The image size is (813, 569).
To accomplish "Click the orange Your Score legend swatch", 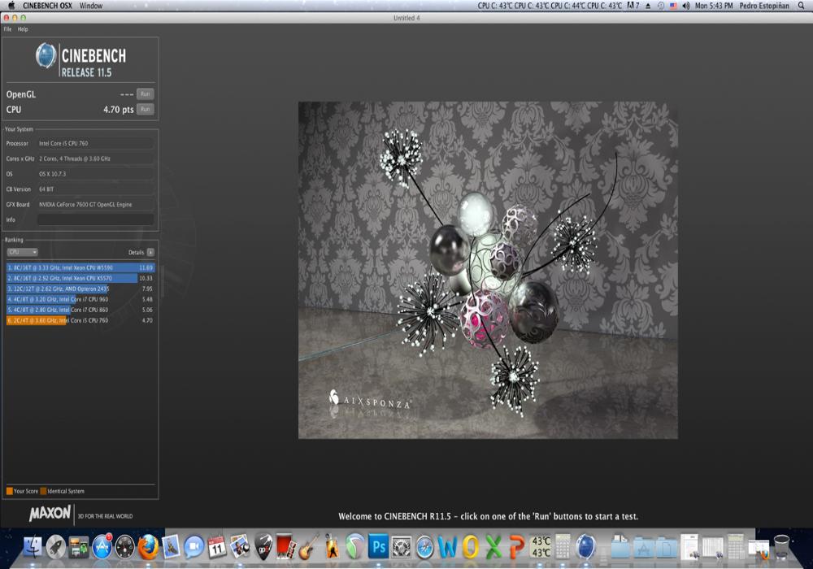I will 9,491.
